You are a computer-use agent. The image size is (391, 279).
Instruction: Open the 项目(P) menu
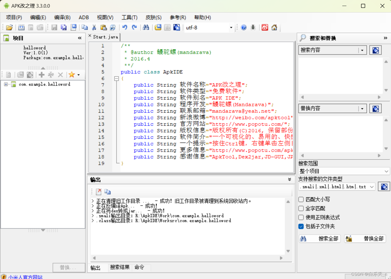click(x=14, y=17)
